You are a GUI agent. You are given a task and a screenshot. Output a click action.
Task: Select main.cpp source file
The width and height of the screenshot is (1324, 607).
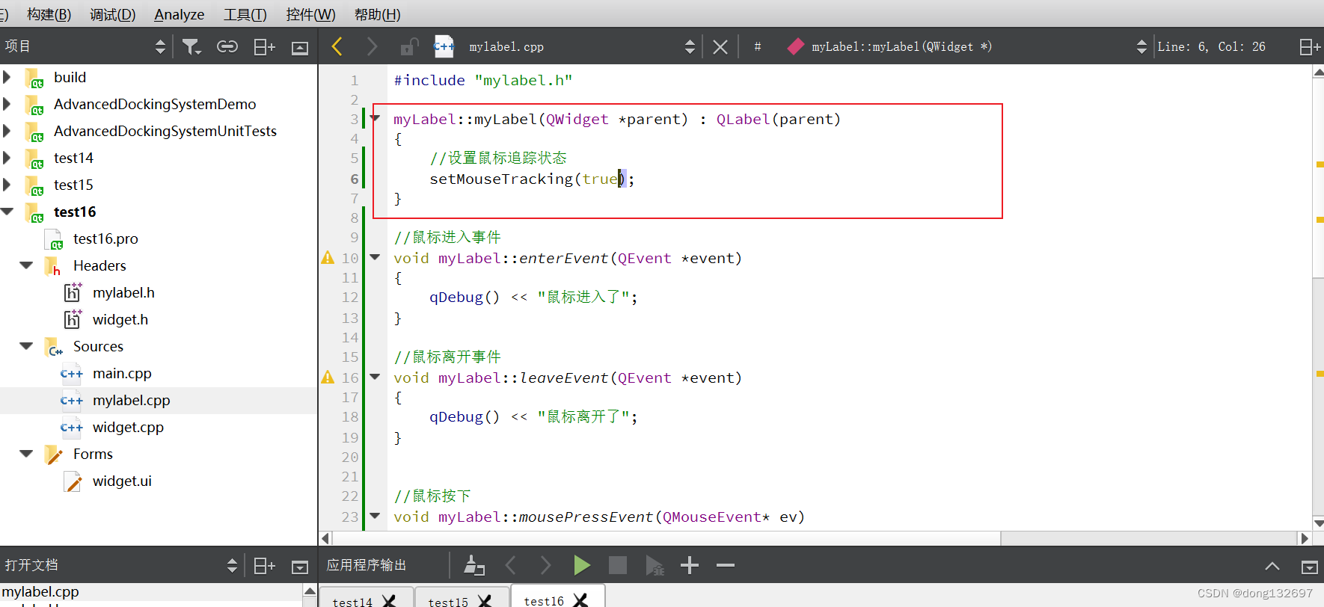pyautogui.click(x=122, y=373)
